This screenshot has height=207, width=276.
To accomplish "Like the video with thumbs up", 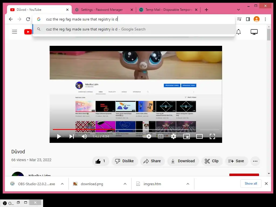I will tap(101, 161).
